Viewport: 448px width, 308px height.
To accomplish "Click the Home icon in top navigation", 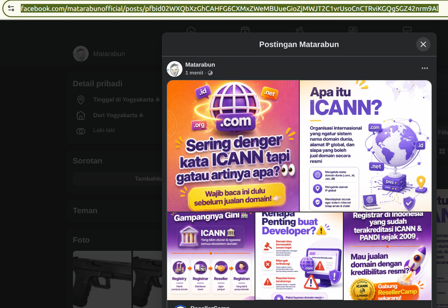I will (x=191, y=30).
